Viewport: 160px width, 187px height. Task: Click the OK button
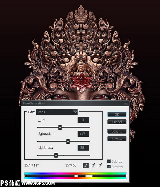coord(117,114)
